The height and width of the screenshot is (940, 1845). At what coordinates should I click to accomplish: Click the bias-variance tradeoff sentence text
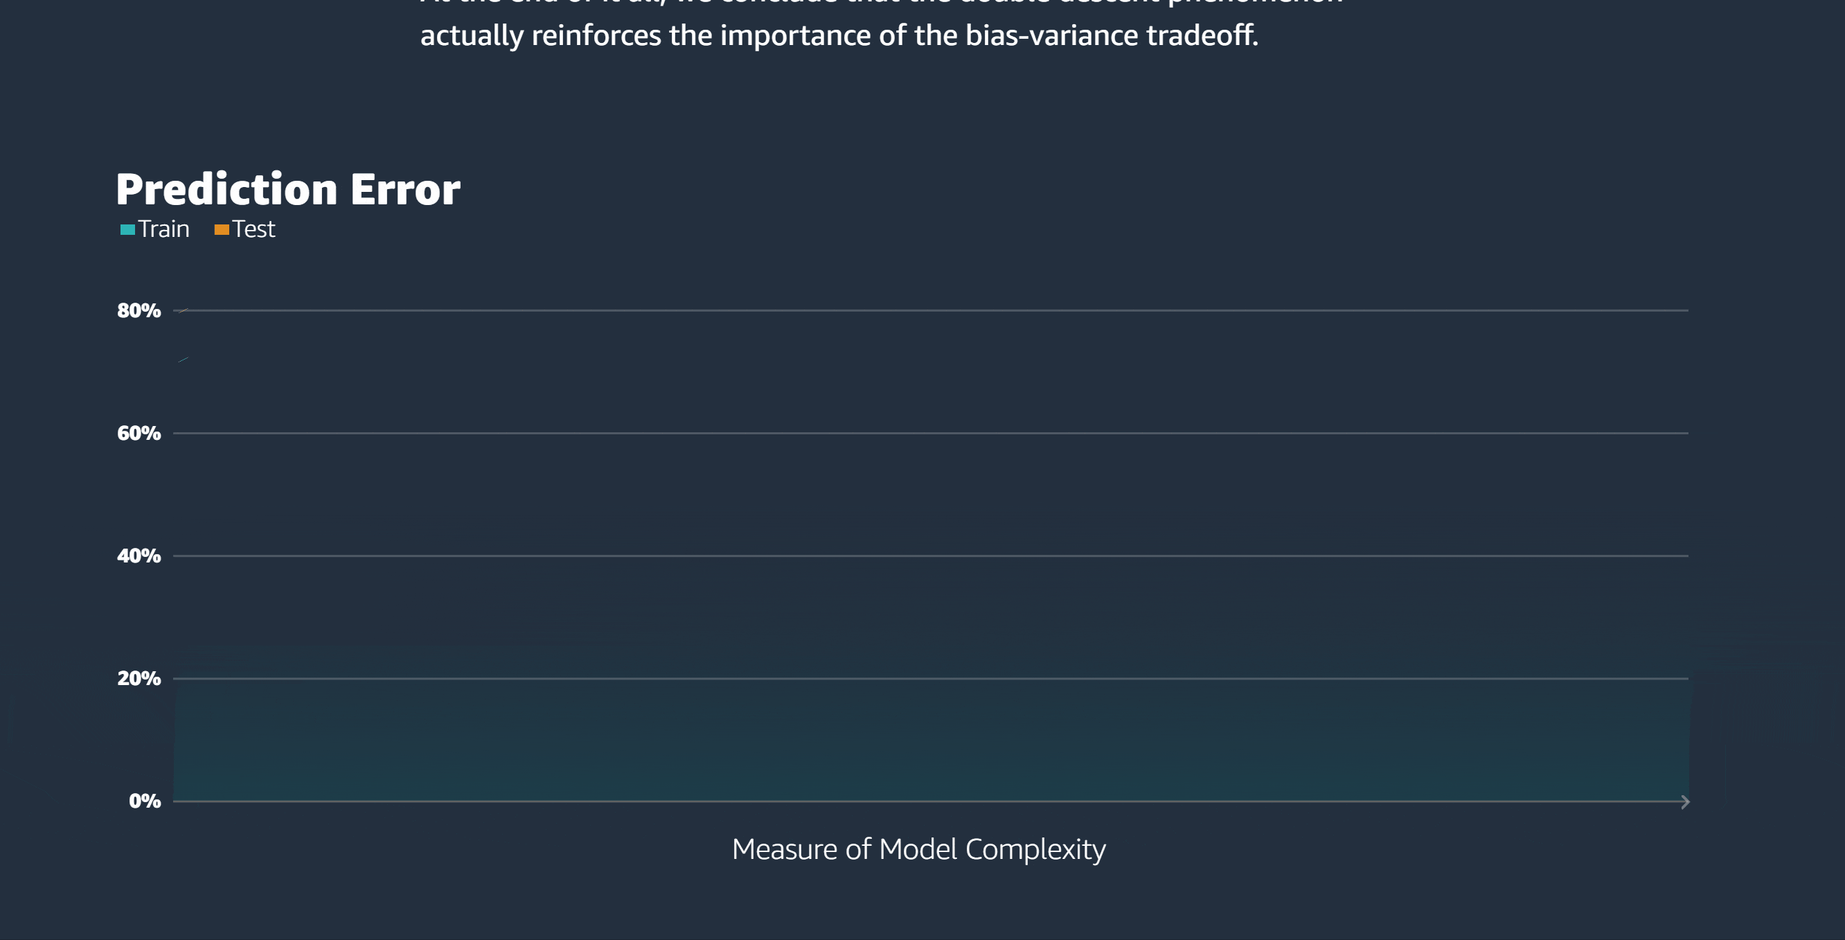tap(839, 35)
